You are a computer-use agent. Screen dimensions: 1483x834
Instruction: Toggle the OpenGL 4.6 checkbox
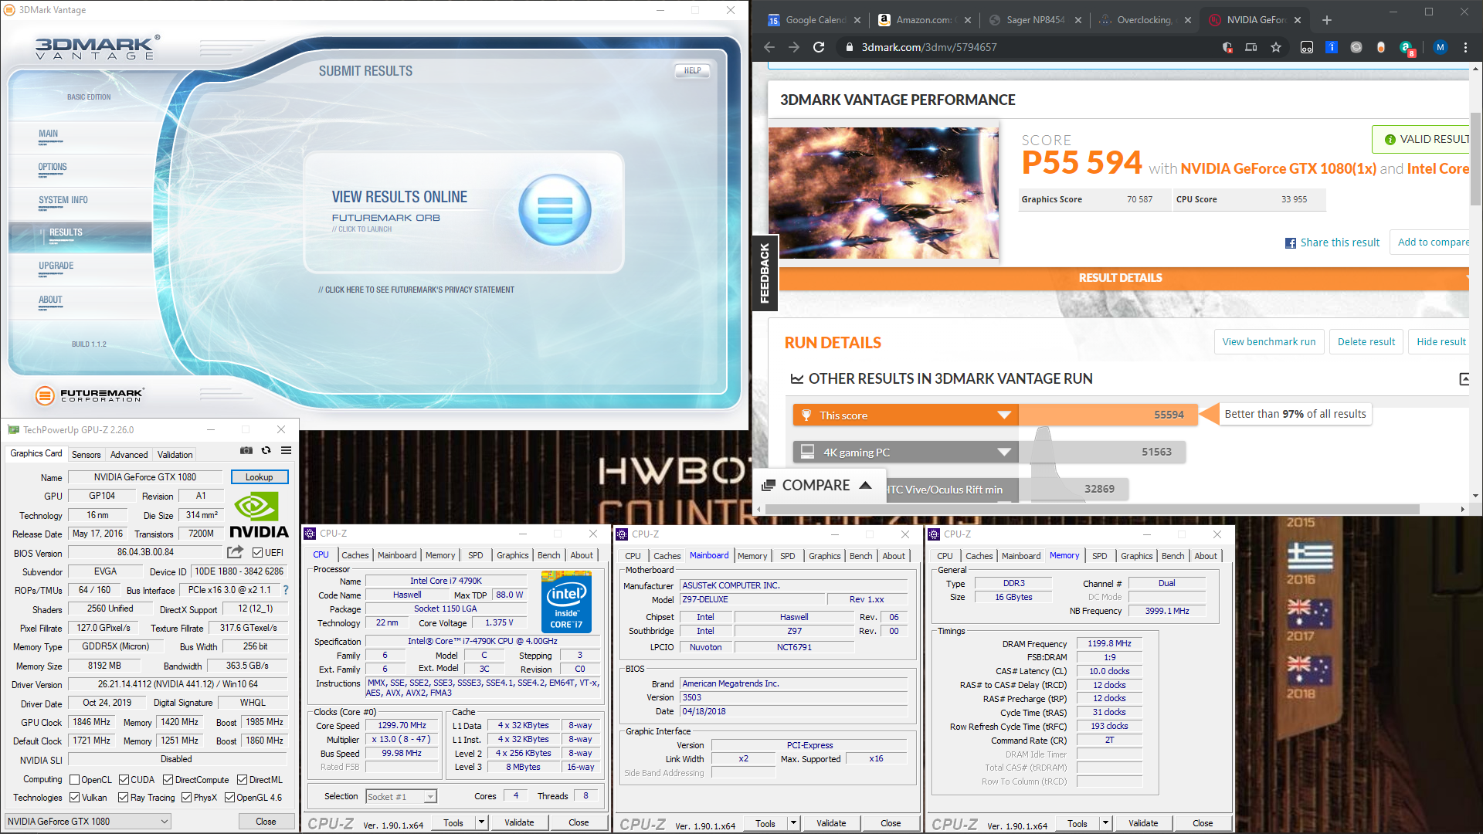(x=229, y=798)
